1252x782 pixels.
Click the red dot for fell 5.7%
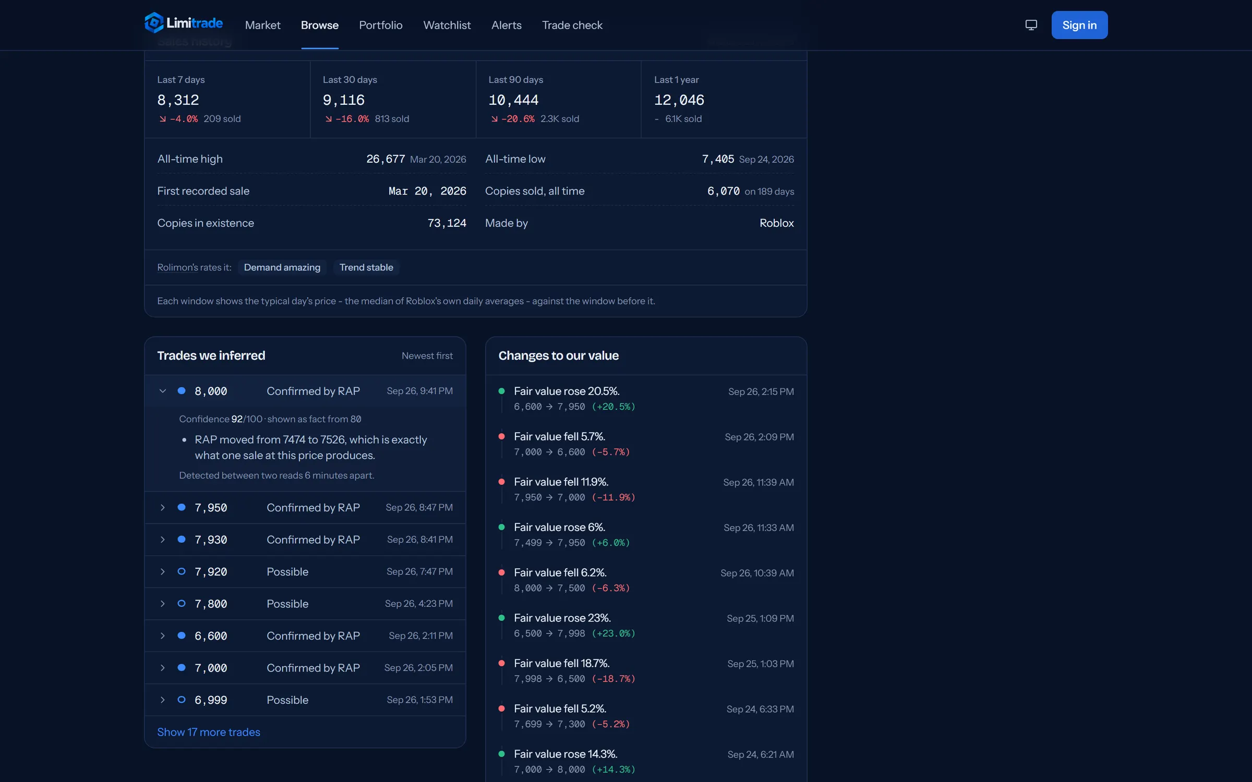point(501,436)
